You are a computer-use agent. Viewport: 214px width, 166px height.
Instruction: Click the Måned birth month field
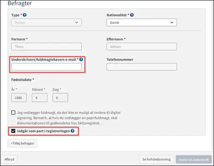coord(39,98)
